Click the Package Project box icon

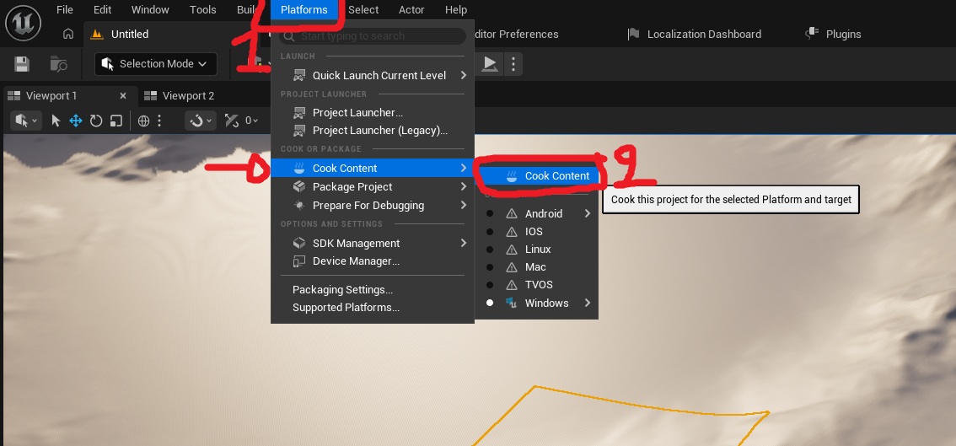298,186
